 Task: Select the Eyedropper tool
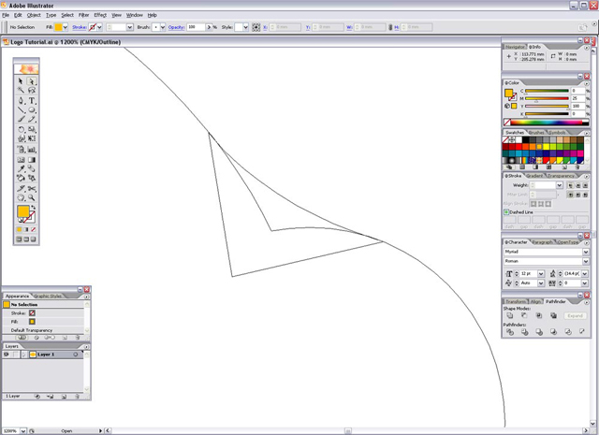click(21, 168)
